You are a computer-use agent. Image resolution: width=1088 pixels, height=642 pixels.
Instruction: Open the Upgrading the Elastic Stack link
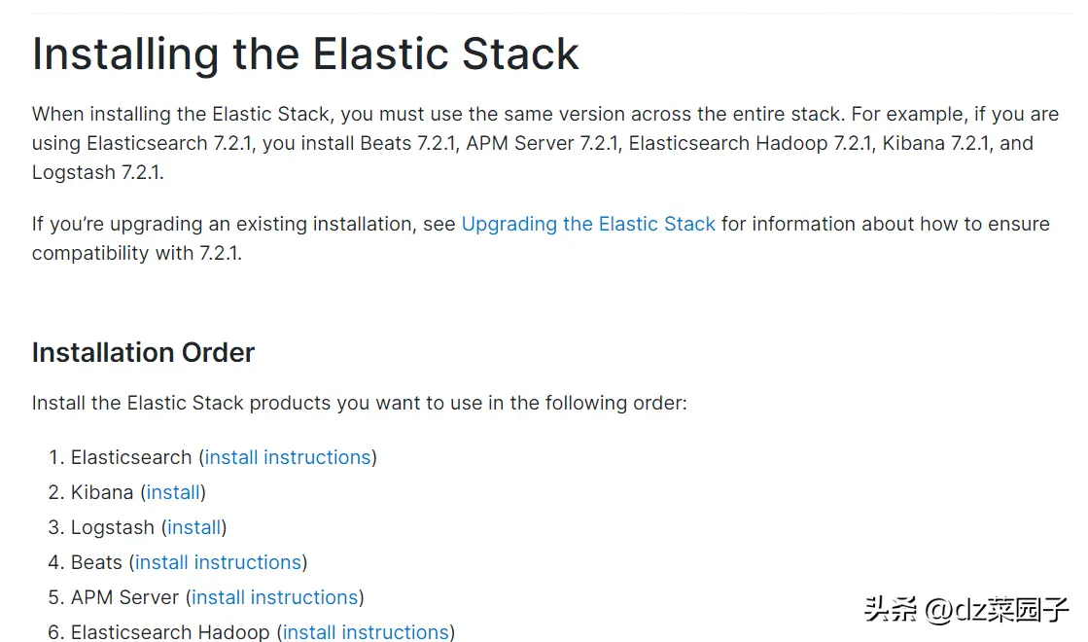click(x=587, y=224)
